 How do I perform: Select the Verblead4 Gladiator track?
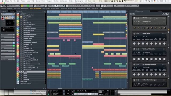point(30,25)
